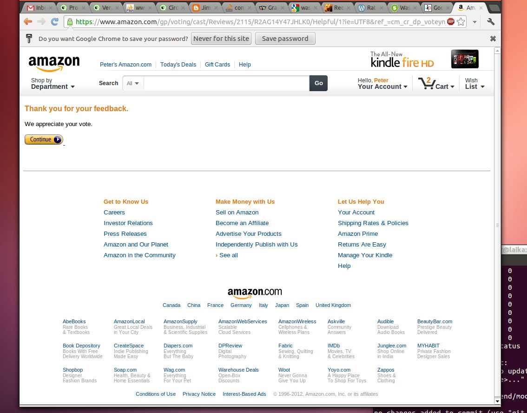Bookmark page with the star icon
The height and width of the screenshot is (413, 527).
tap(461, 22)
